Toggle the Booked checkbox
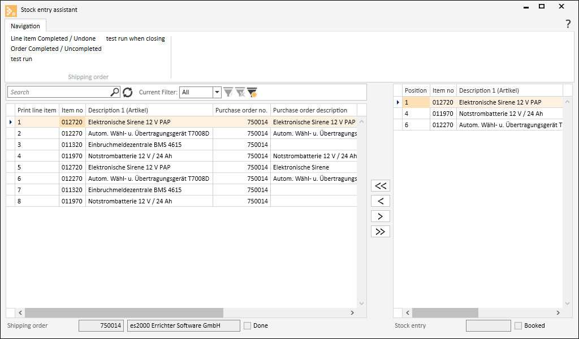Screen dimensions: 579x339 [x=518, y=325]
